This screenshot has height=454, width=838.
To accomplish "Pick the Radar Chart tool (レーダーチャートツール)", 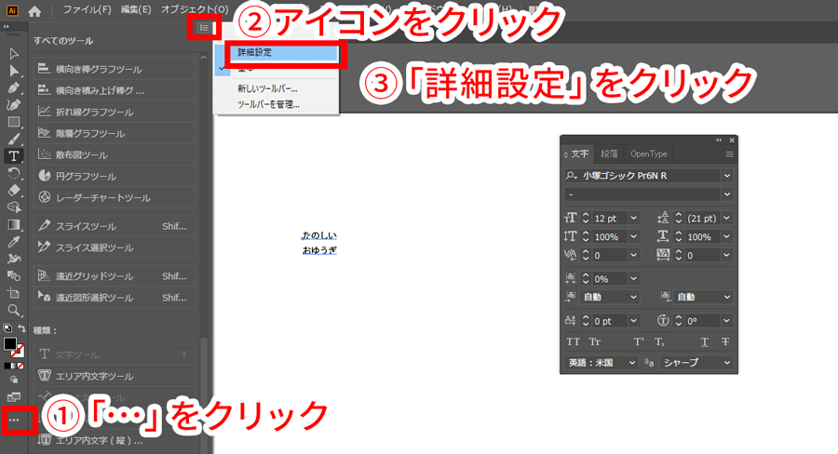I will [115, 197].
